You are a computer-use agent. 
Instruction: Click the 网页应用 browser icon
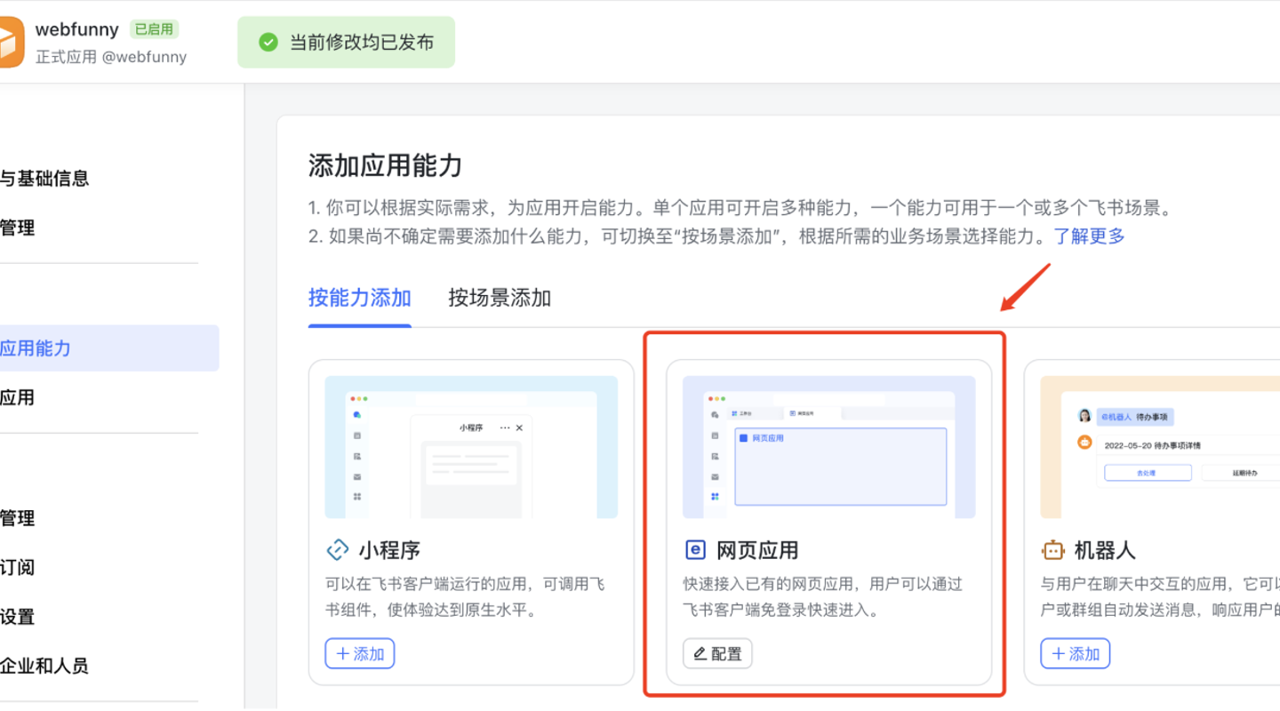[x=695, y=550]
